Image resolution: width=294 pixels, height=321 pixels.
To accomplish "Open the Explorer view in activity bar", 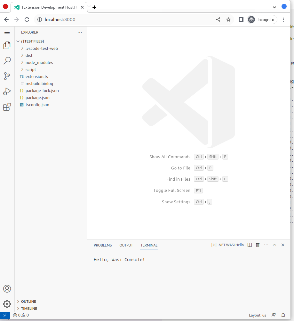I will pos(7,45).
